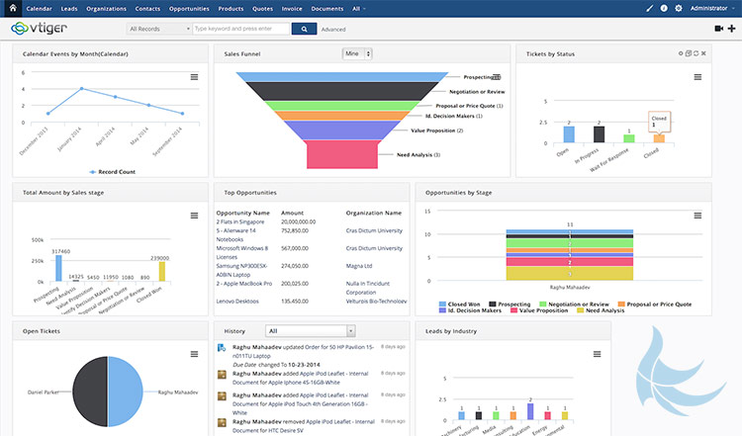Open the 2 Flats in Singapore opportunity
The height and width of the screenshot is (436, 742).
(240, 221)
